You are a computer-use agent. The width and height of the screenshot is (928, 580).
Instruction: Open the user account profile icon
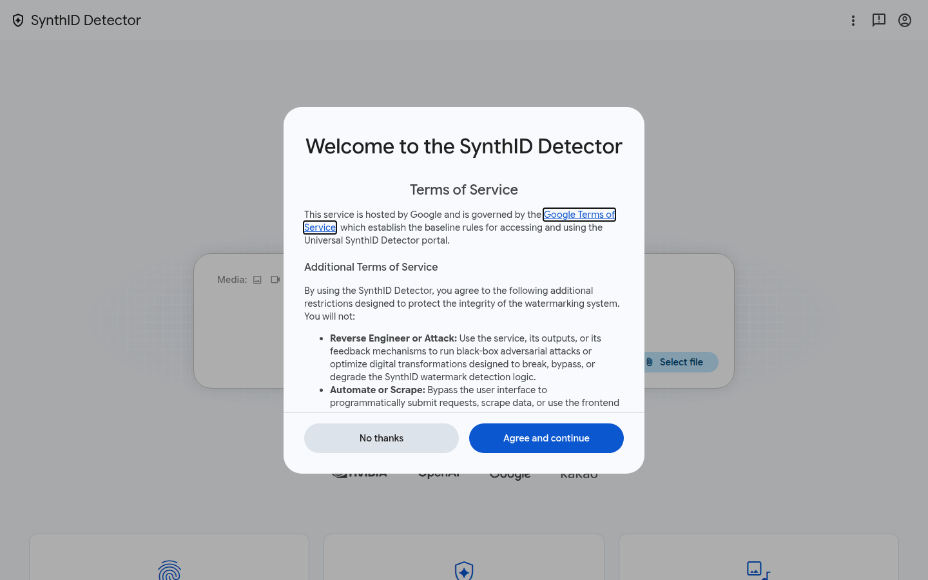tap(905, 21)
